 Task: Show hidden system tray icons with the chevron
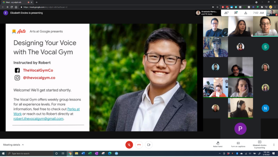[220, 153]
